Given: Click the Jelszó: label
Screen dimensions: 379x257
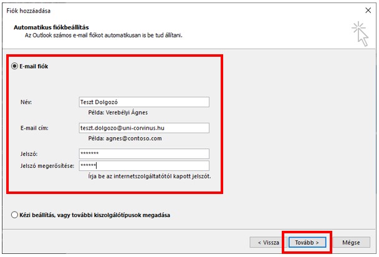Looking at the screenshot, I should click(29, 154).
